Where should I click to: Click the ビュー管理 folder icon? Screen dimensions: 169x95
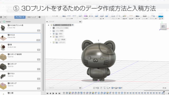click(x=54, y=31)
